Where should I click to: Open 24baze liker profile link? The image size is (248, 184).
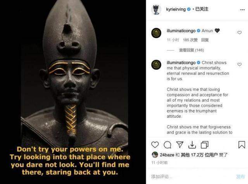[167, 155]
